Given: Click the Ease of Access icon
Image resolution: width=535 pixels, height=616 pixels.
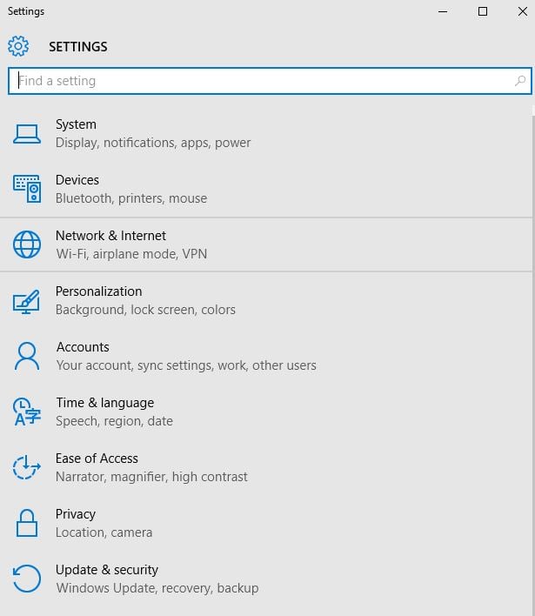Looking at the screenshot, I should click(x=26, y=467).
